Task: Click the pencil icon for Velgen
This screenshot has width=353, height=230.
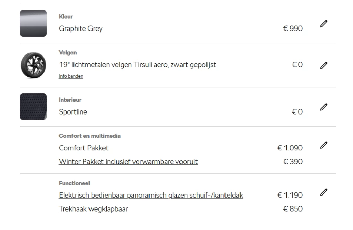Action: coord(323,66)
